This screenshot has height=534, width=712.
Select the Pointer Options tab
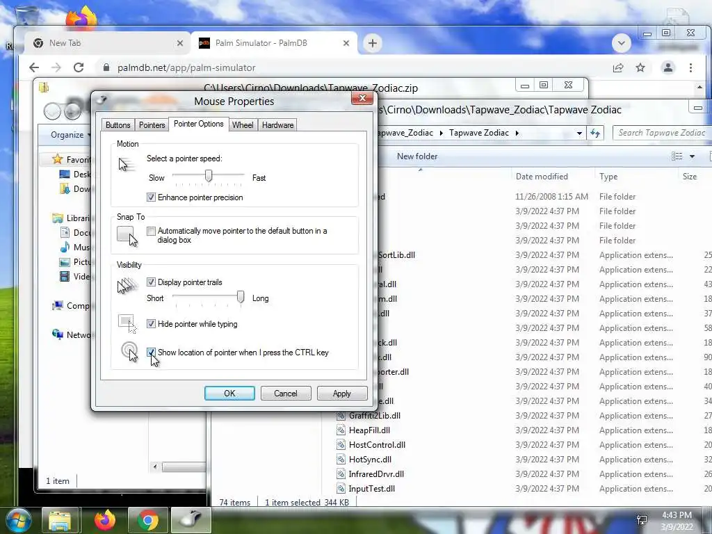coord(198,124)
